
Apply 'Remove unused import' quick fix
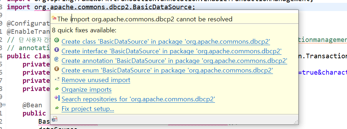96,80
